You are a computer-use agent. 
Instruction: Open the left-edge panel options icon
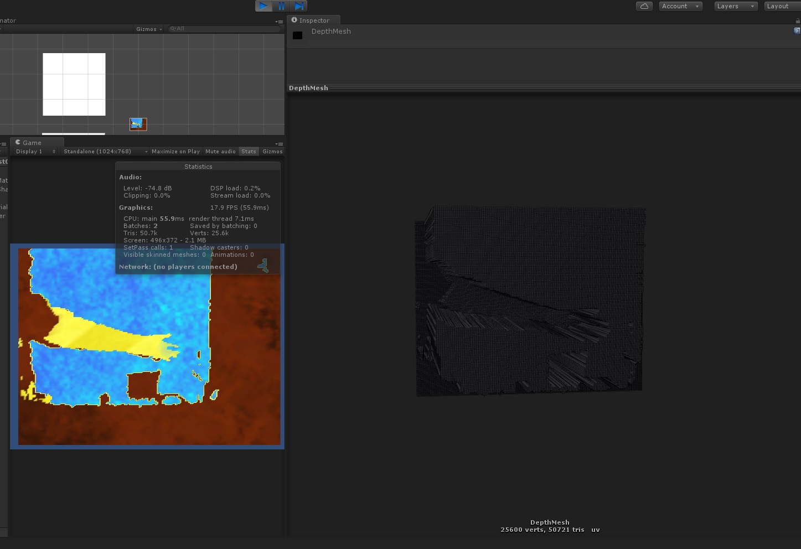(3, 143)
